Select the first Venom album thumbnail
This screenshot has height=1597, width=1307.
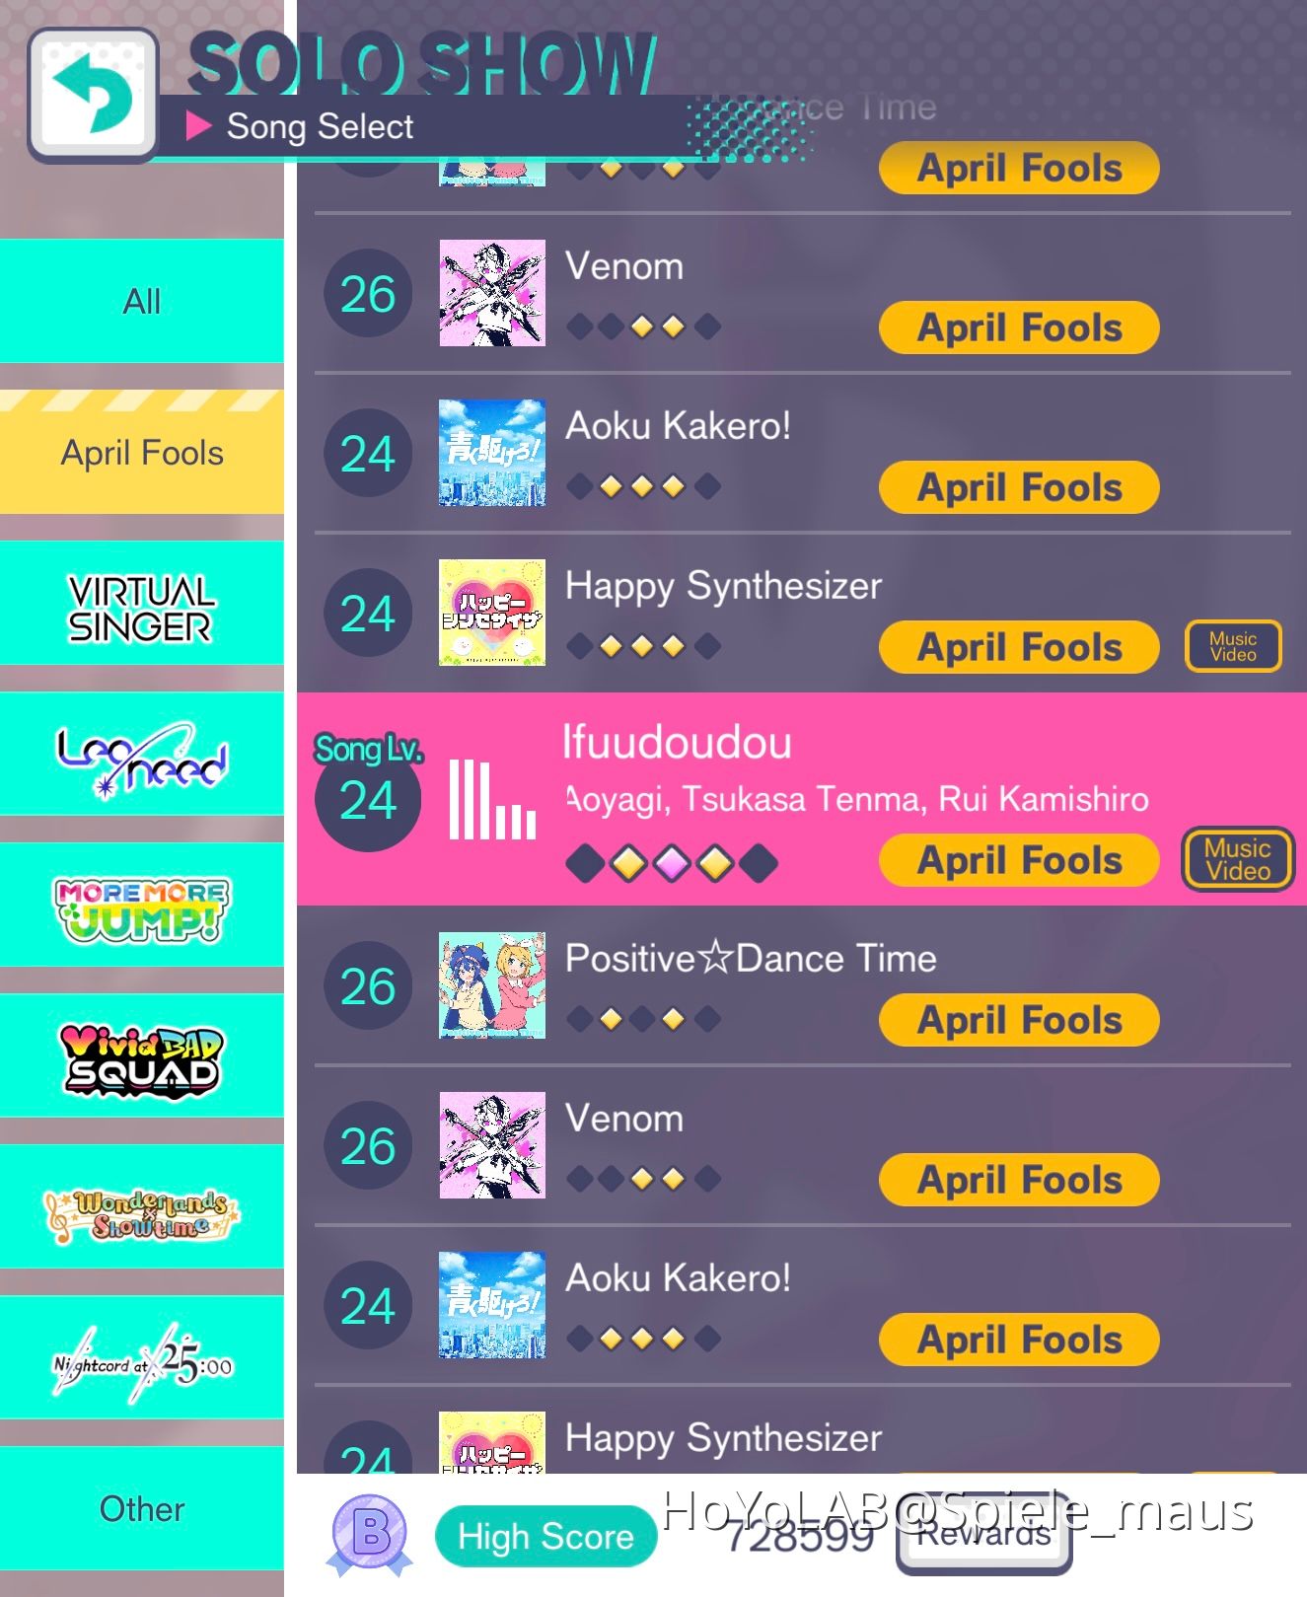pyautogui.click(x=492, y=293)
